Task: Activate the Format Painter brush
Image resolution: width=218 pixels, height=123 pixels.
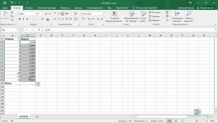Action: pos(12,20)
